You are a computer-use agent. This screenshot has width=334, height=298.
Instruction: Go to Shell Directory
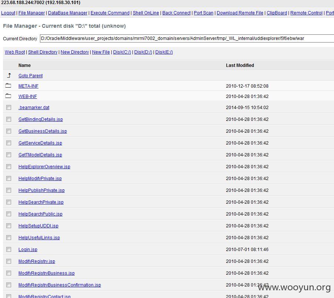[x=43, y=52]
